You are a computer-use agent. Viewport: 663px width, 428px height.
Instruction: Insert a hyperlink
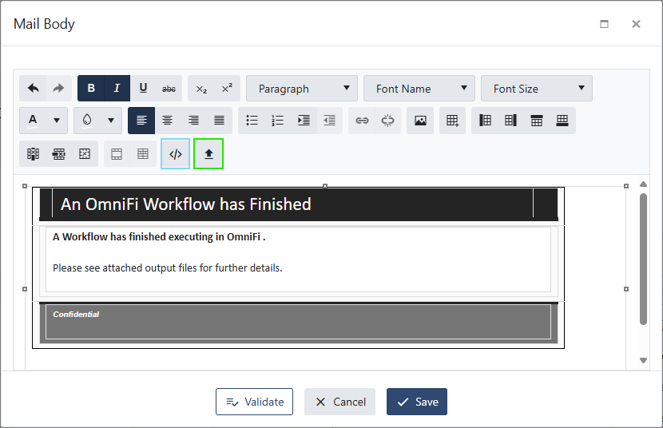[x=362, y=121]
